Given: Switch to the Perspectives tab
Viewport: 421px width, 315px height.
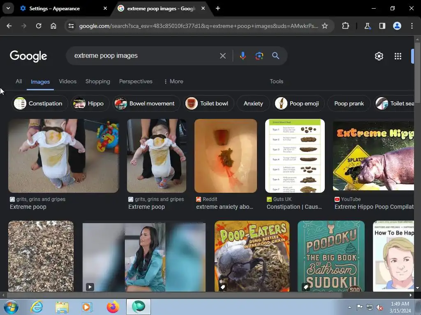Looking at the screenshot, I should click(136, 82).
